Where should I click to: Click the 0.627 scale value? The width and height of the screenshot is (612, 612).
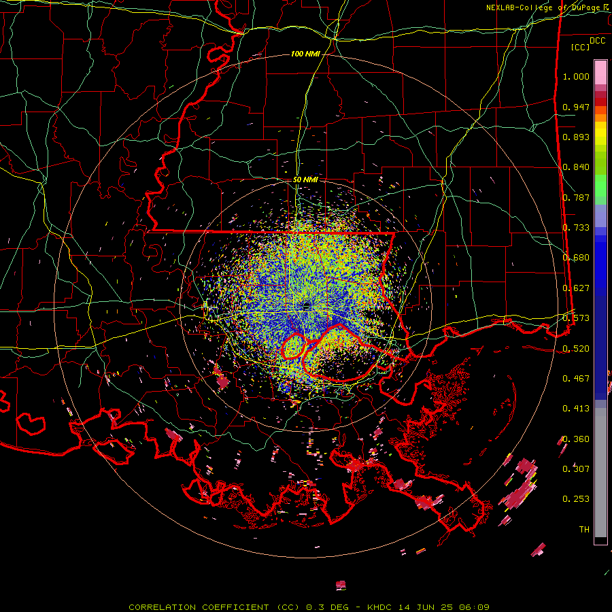tap(576, 288)
